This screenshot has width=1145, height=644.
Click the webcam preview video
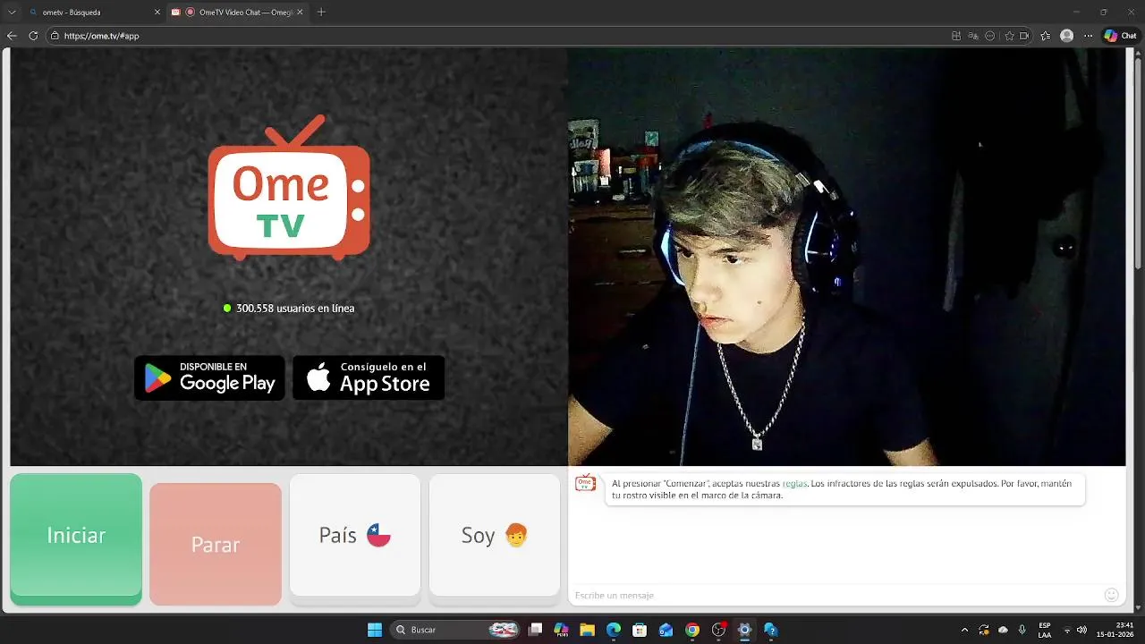click(x=846, y=257)
